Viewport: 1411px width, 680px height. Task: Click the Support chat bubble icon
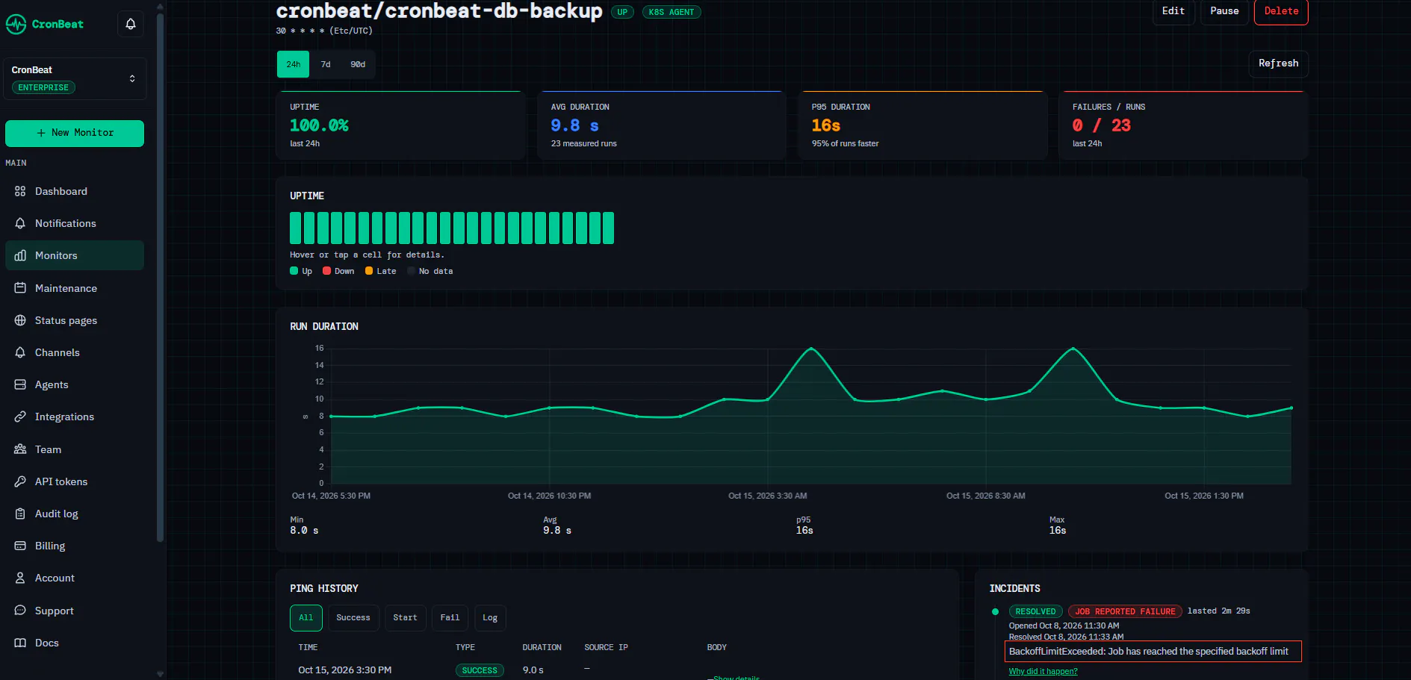20,611
